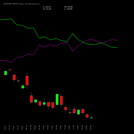Image resolution: width=134 pixels, height=134 pixels.
Task: Click the 24 Apr date label
Action: pos(9,128)
